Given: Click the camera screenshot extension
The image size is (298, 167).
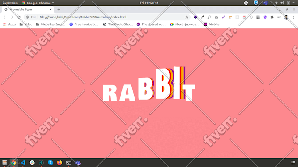Looking at the screenshot, I should [x=216, y=17].
